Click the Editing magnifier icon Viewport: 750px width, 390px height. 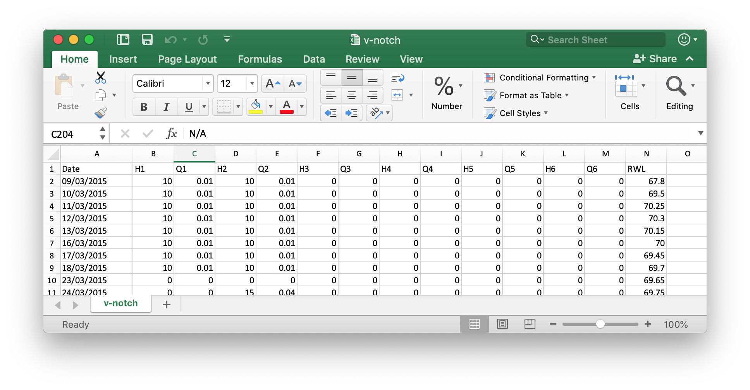tap(676, 86)
